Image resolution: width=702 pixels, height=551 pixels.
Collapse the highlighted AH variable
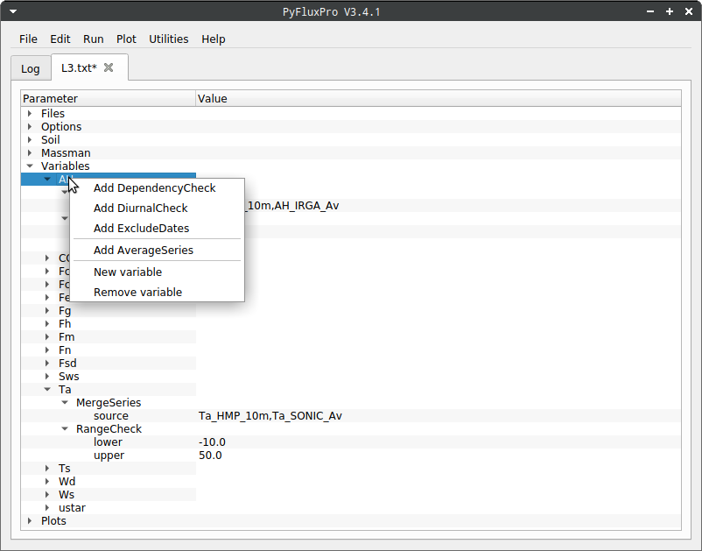tap(47, 180)
